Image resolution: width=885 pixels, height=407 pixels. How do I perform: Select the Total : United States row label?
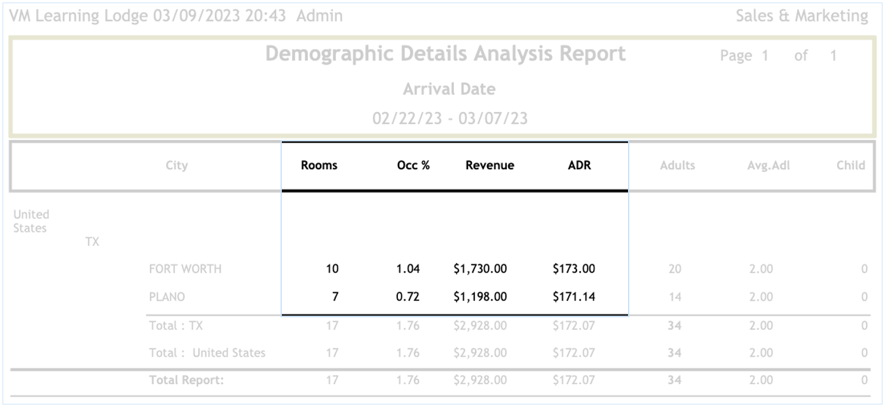pyautogui.click(x=207, y=353)
